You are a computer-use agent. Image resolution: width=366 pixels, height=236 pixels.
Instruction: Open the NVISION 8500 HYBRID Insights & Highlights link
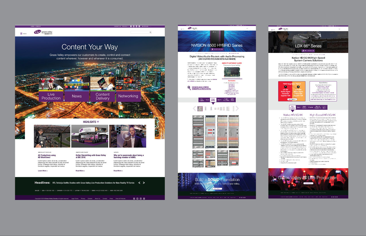pos(201,88)
